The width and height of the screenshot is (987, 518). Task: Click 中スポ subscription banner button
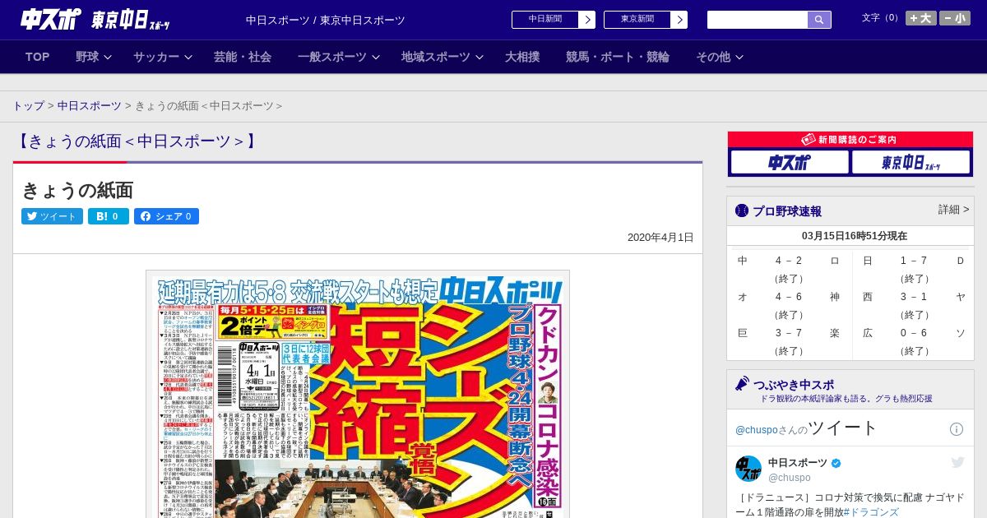[x=790, y=163]
